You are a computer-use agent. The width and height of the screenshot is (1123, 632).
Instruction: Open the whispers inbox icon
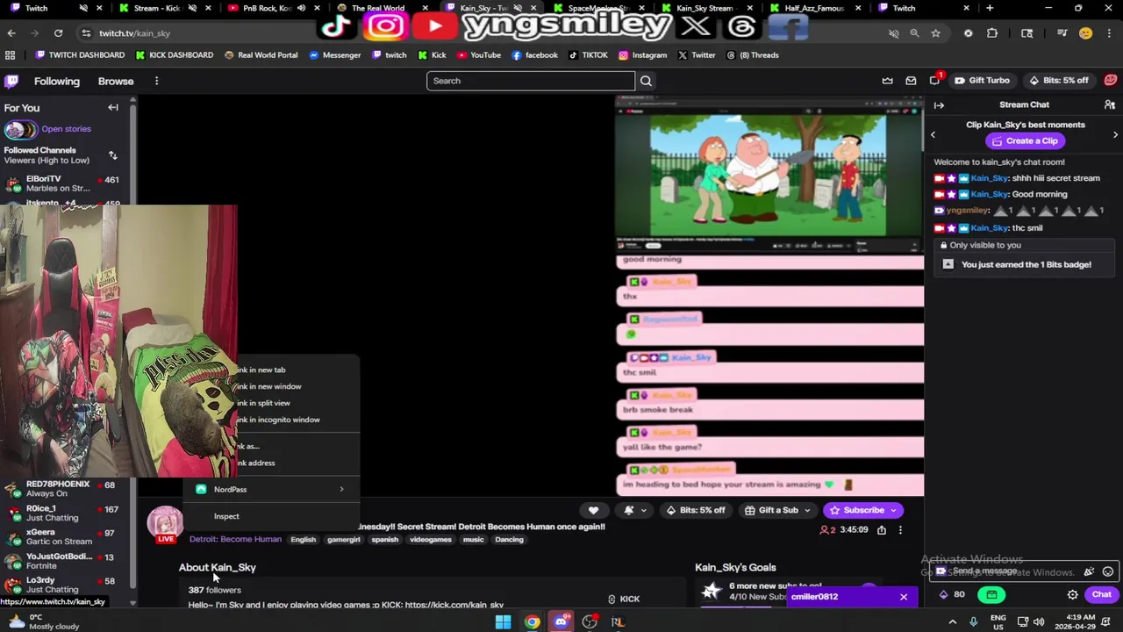911,81
